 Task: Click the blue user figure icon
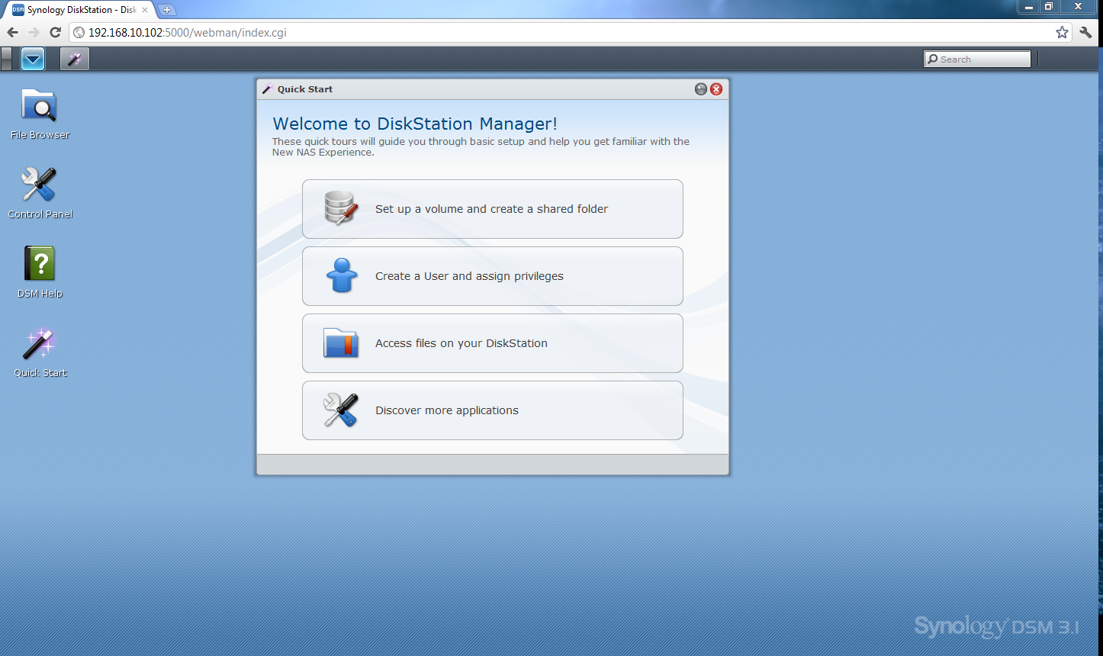pos(341,275)
